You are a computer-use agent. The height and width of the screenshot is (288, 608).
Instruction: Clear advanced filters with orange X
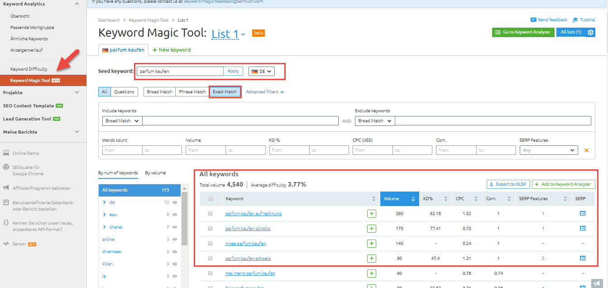tap(586, 150)
